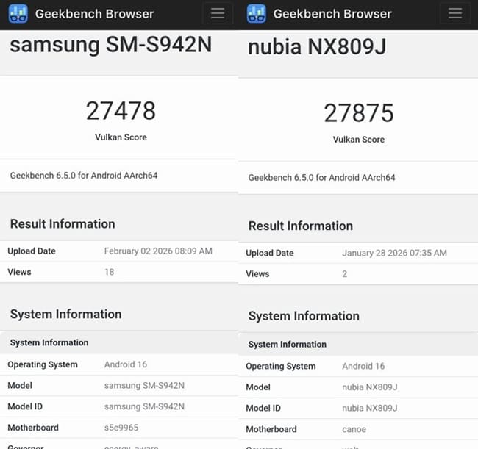Select the 'nubia NX809J' page title

tap(317, 47)
